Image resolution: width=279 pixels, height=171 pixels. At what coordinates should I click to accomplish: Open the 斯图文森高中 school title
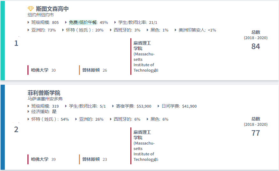(52, 9)
